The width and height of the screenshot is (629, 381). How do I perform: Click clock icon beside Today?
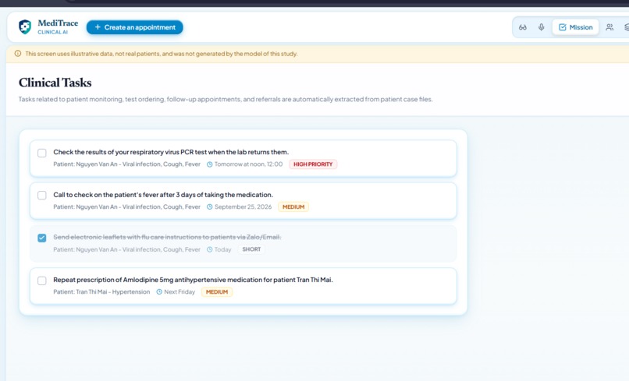pos(209,249)
